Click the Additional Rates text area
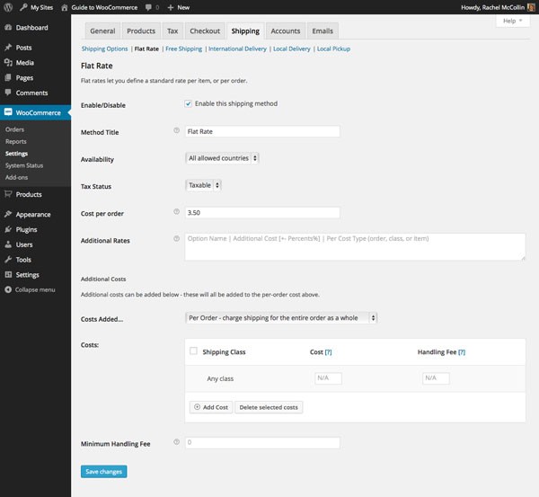 (355, 246)
